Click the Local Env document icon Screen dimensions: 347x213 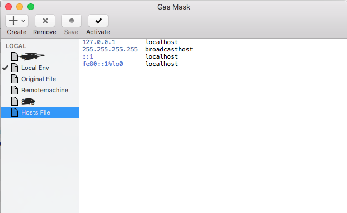click(15, 68)
